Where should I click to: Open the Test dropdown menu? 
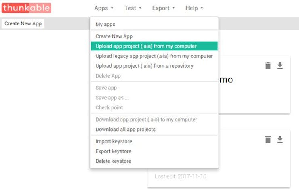click(133, 8)
